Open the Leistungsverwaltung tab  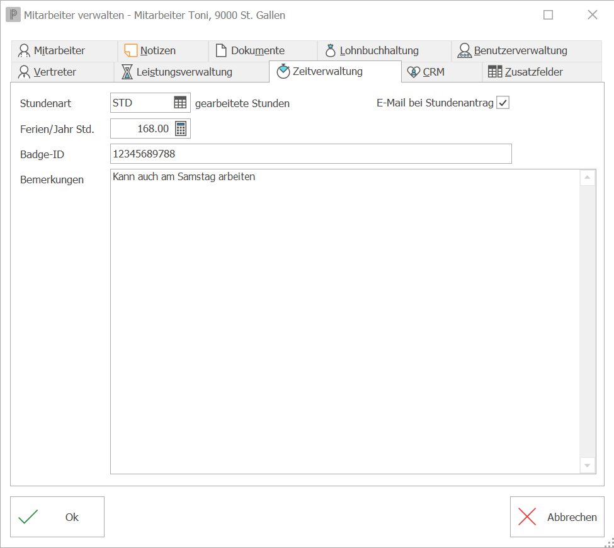[191, 72]
